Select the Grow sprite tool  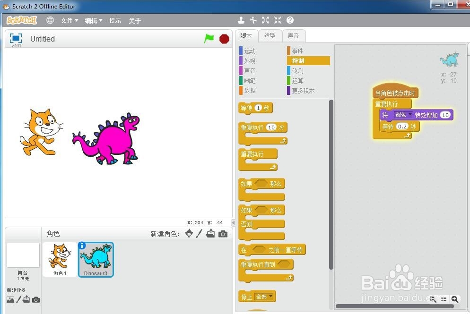[265, 20]
